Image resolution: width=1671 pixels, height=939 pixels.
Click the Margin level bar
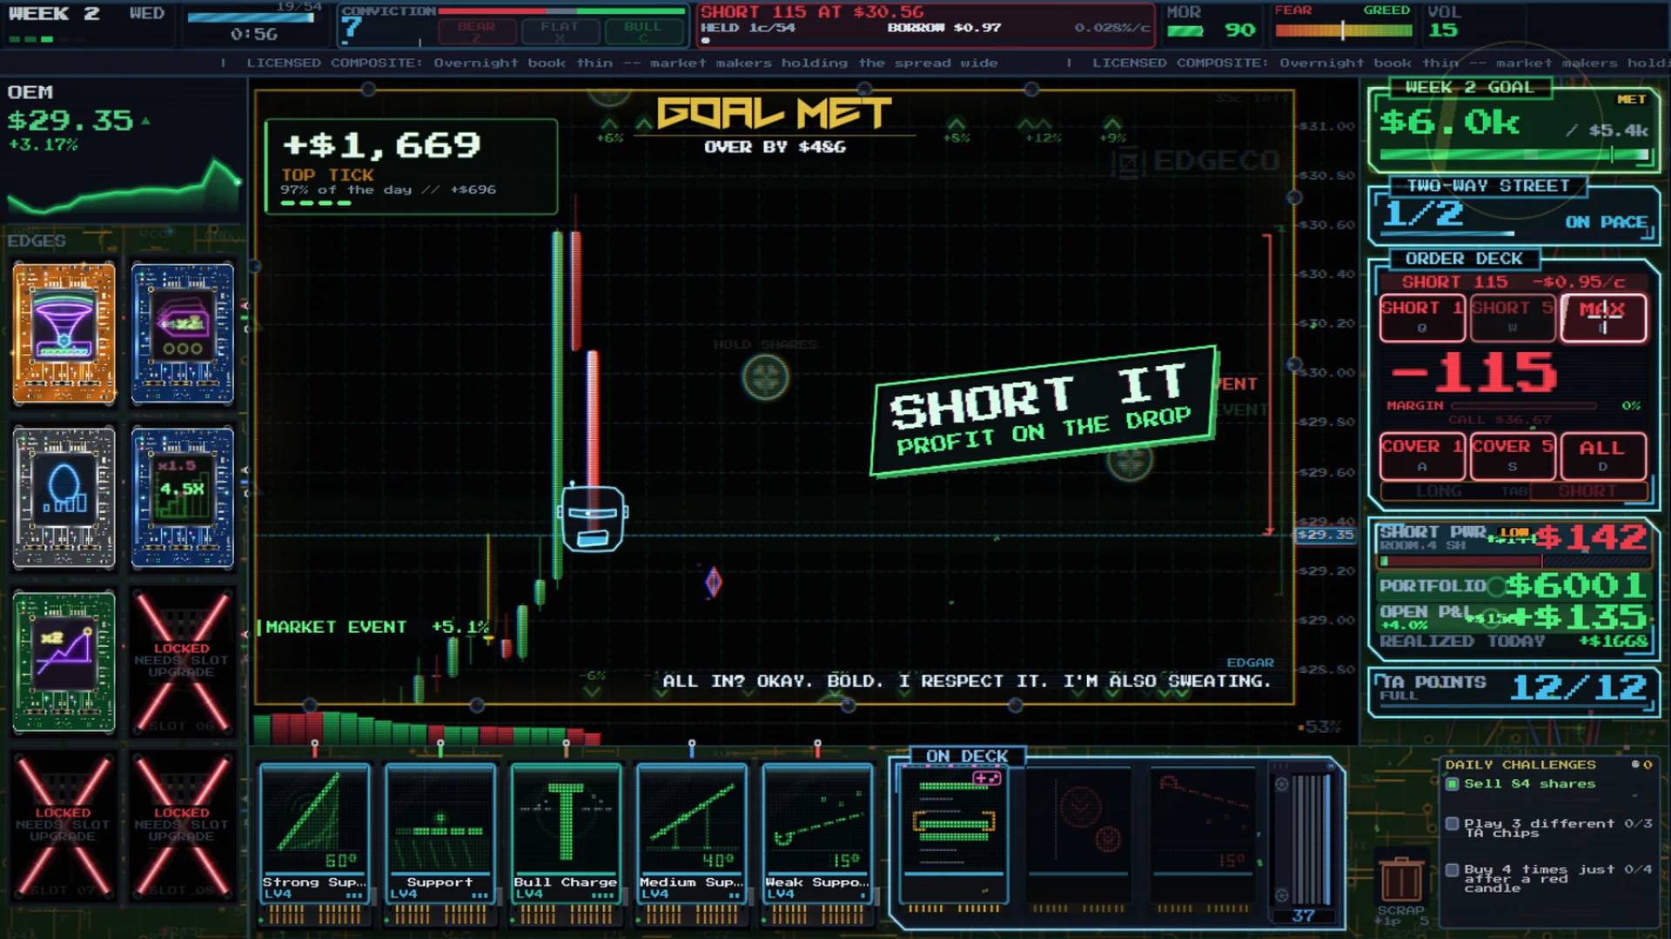pyautogui.click(x=1523, y=405)
